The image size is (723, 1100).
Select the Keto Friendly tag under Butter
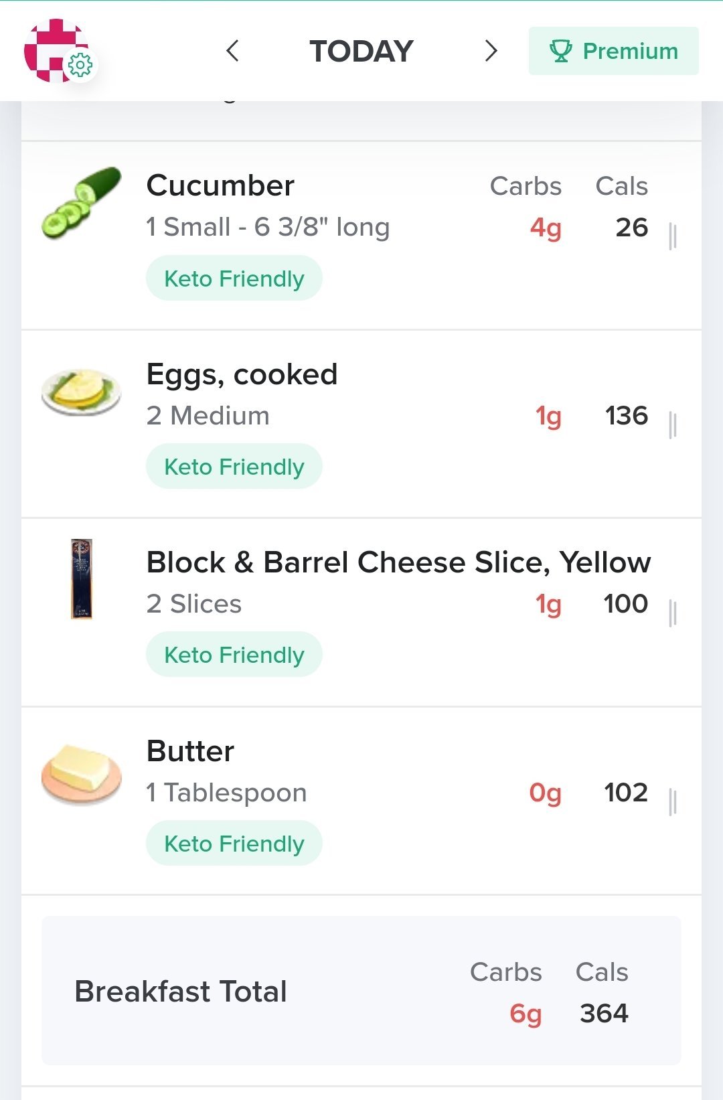pyautogui.click(x=234, y=844)
